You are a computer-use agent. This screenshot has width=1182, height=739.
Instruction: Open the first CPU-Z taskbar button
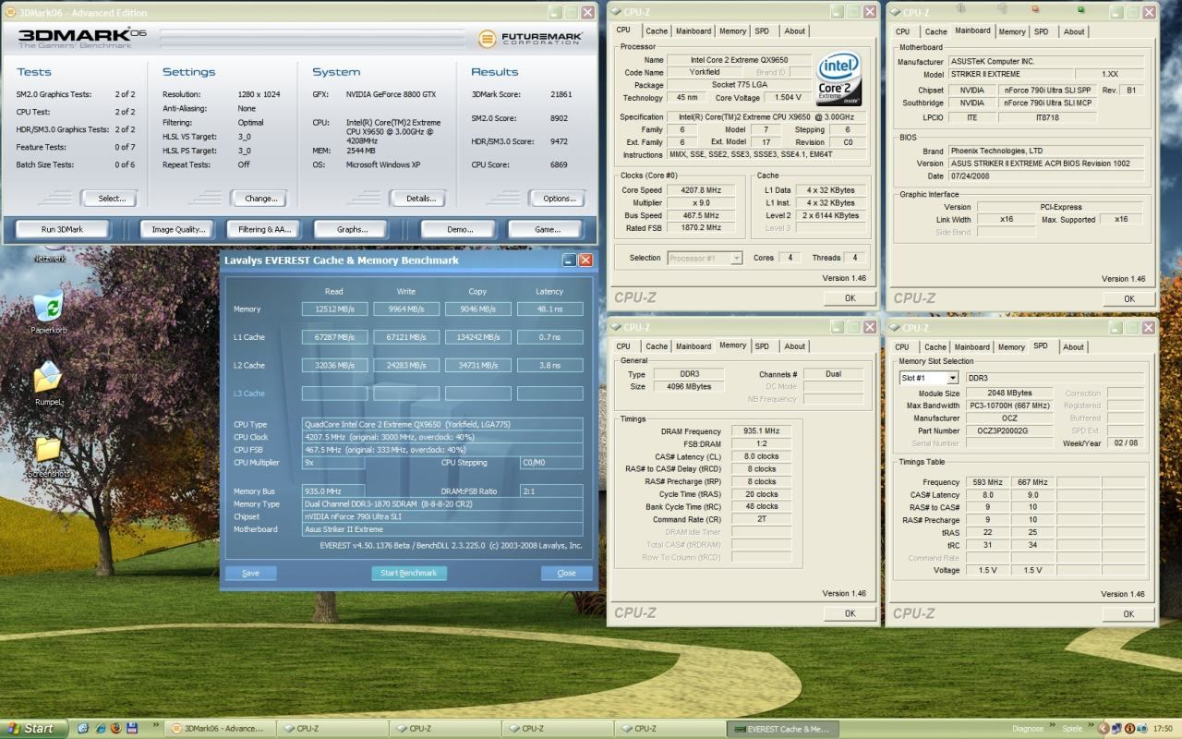[x=332, y=728]
